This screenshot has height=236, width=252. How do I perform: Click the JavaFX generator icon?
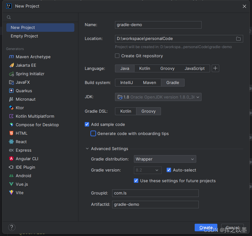[x=11, y=82]
